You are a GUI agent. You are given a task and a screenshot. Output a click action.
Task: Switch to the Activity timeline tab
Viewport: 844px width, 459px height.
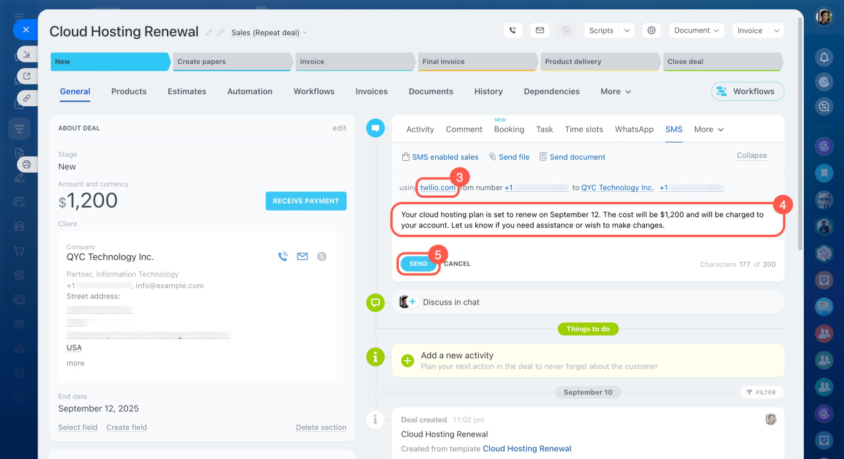coord(420,129)
